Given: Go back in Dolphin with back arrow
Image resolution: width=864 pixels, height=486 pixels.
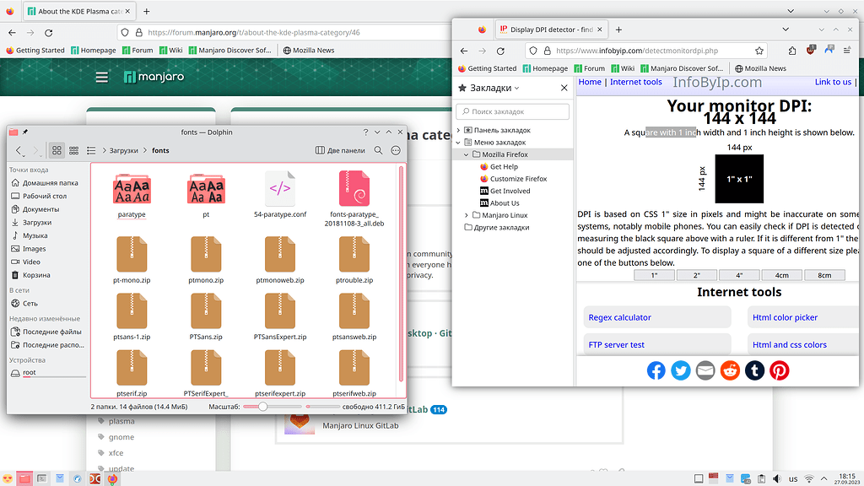Looking at the screenshot, I should click(x=19, y=150).
